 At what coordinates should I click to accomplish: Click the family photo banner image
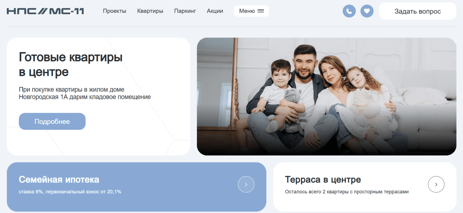[x=326, y=97]
